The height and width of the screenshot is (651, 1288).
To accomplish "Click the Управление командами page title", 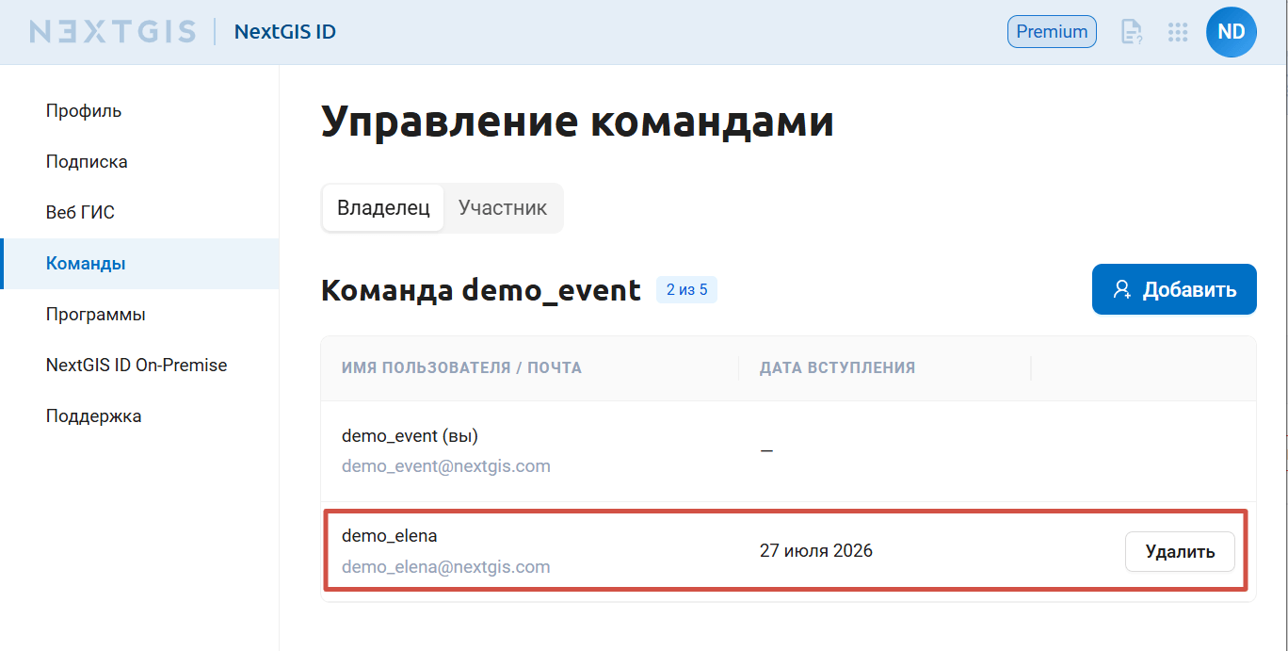I will tap(578, 122).
